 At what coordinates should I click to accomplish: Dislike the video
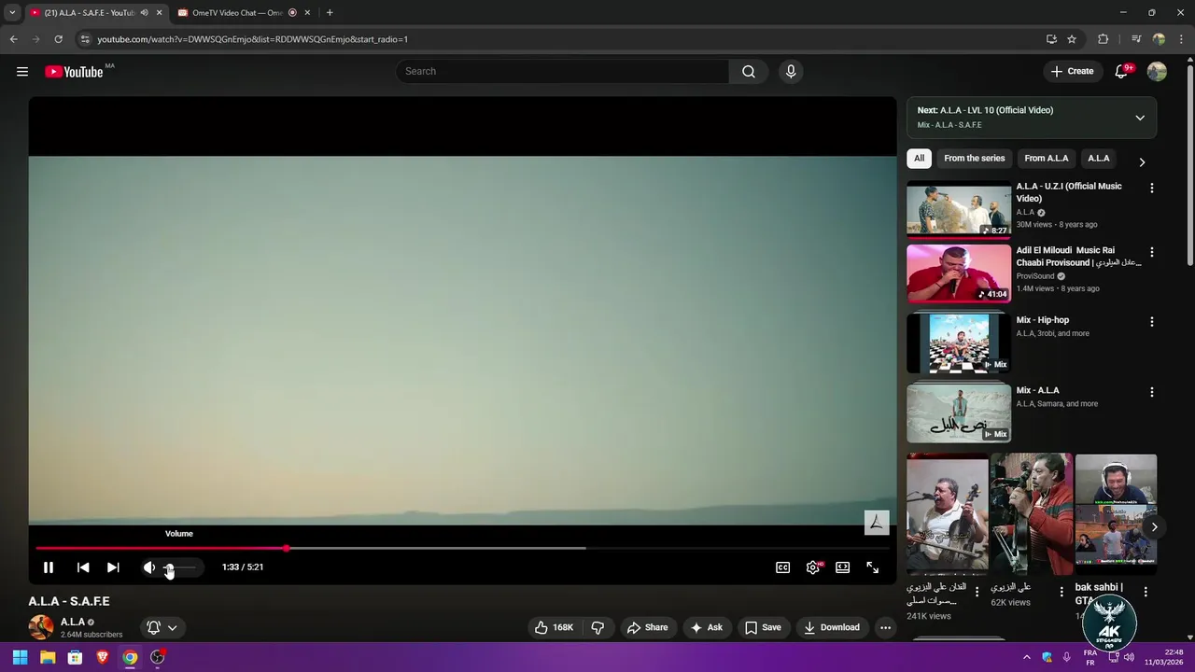[597, 627]
